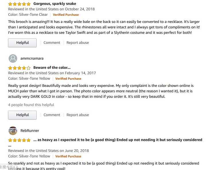
Task: Open RebRunner's profile name
Action: pyautogui.click(x=30, y=131)
